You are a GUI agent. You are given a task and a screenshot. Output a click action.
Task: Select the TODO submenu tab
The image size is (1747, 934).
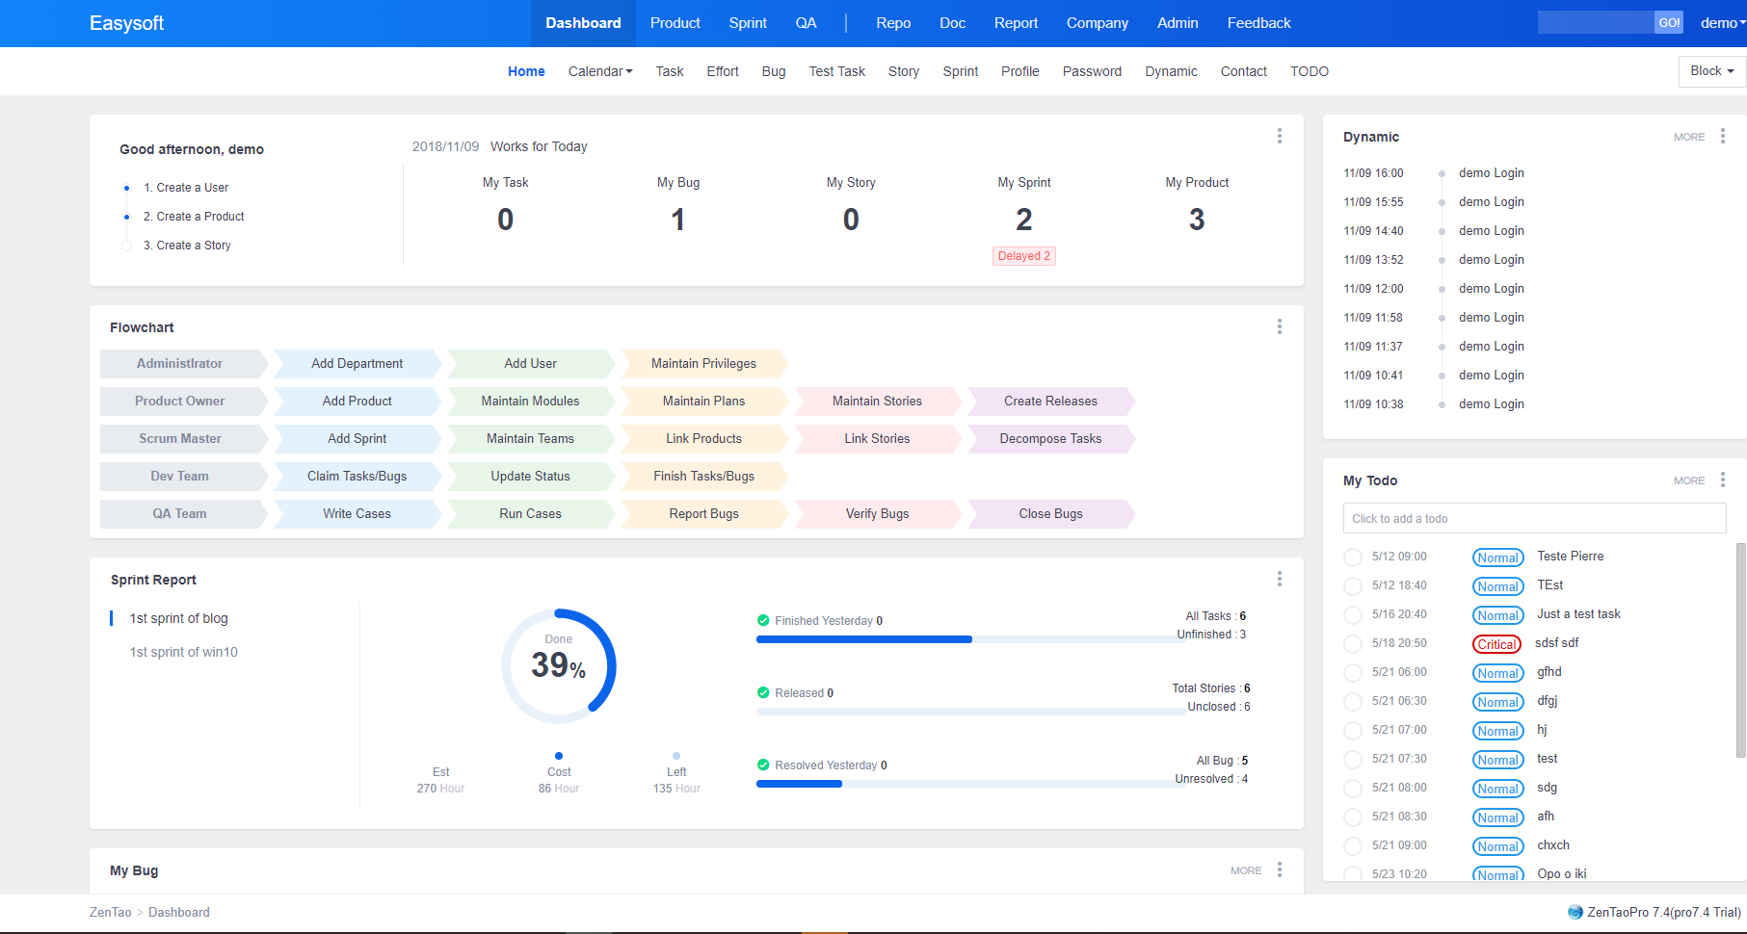coord(1310,71)
